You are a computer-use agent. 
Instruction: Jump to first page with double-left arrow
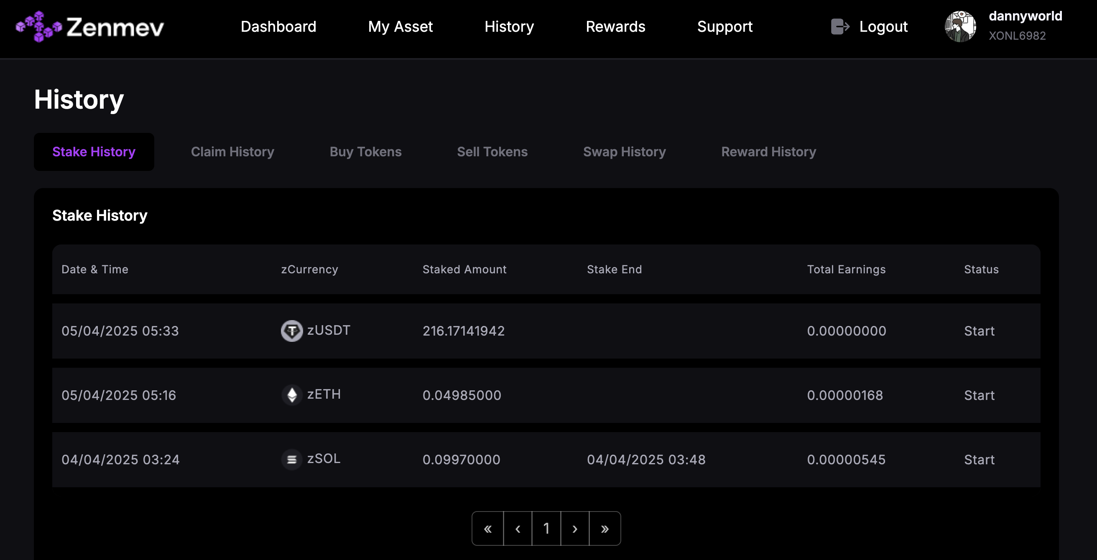487,529
